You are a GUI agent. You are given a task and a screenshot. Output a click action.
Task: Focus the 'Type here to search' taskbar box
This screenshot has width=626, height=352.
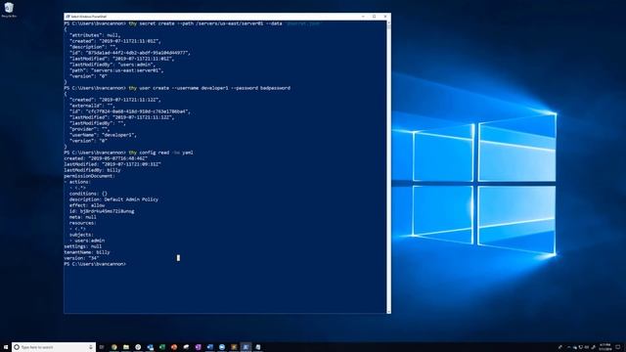pos(54,347)
